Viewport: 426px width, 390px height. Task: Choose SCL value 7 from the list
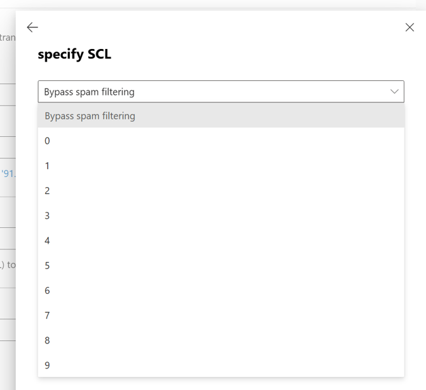[x=47, y=316]
